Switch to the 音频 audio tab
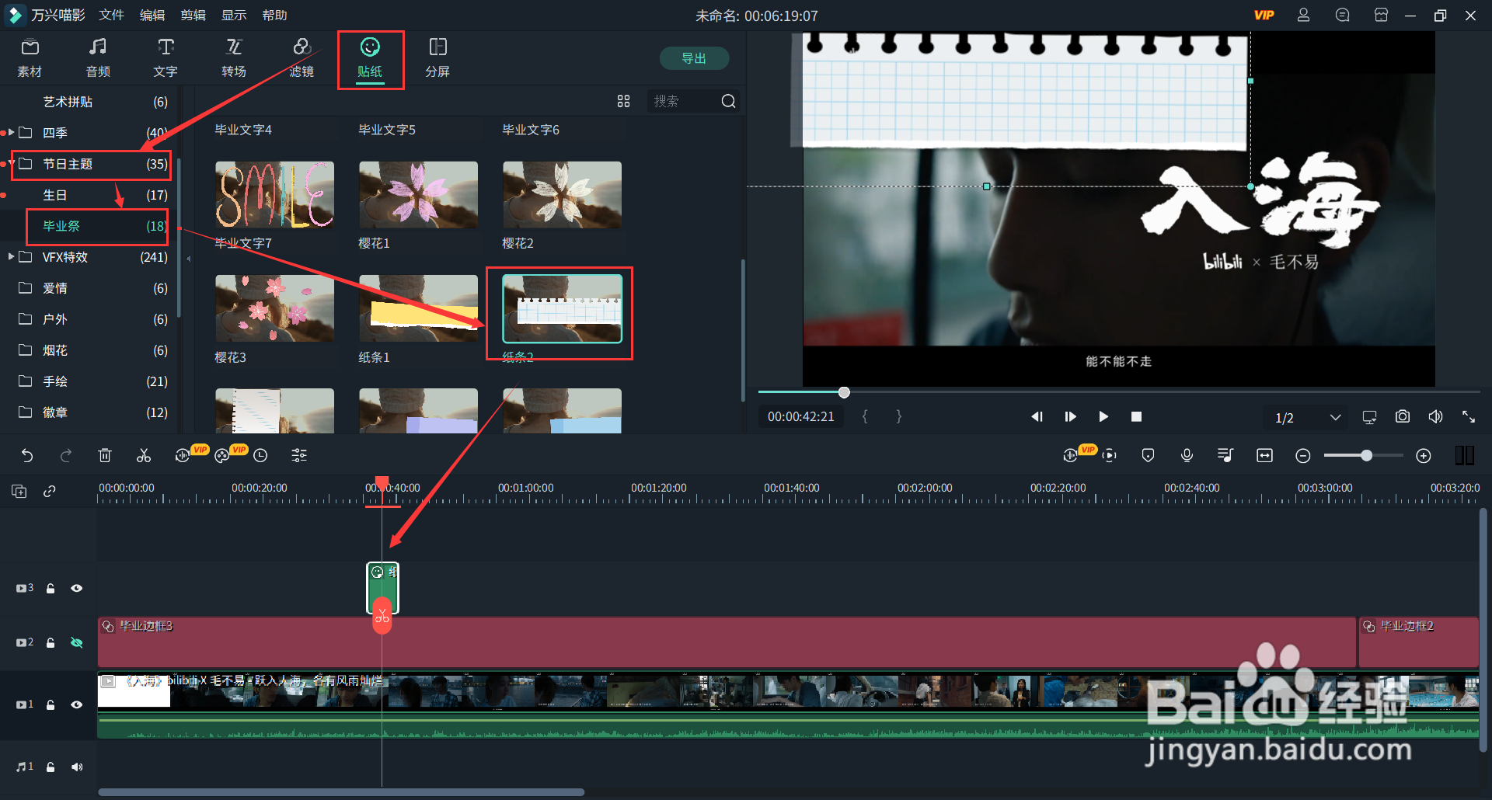Screen dimensions: 1492x800 pyautogui.click(x=98, y=58)
